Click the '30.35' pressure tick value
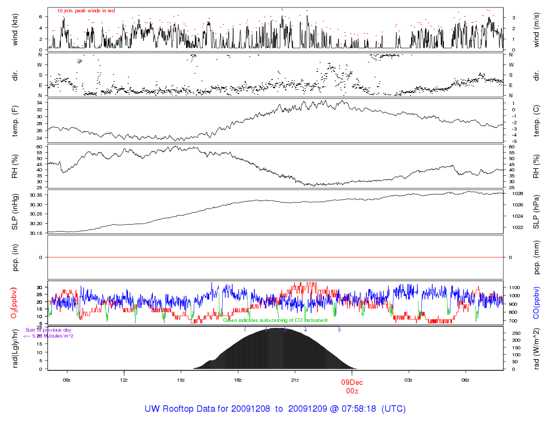551x430 pixels. click(x=36, y=195)
